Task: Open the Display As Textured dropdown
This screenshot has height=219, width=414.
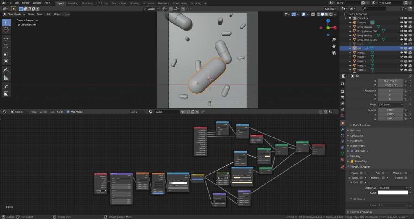Action: coord(392,188)
